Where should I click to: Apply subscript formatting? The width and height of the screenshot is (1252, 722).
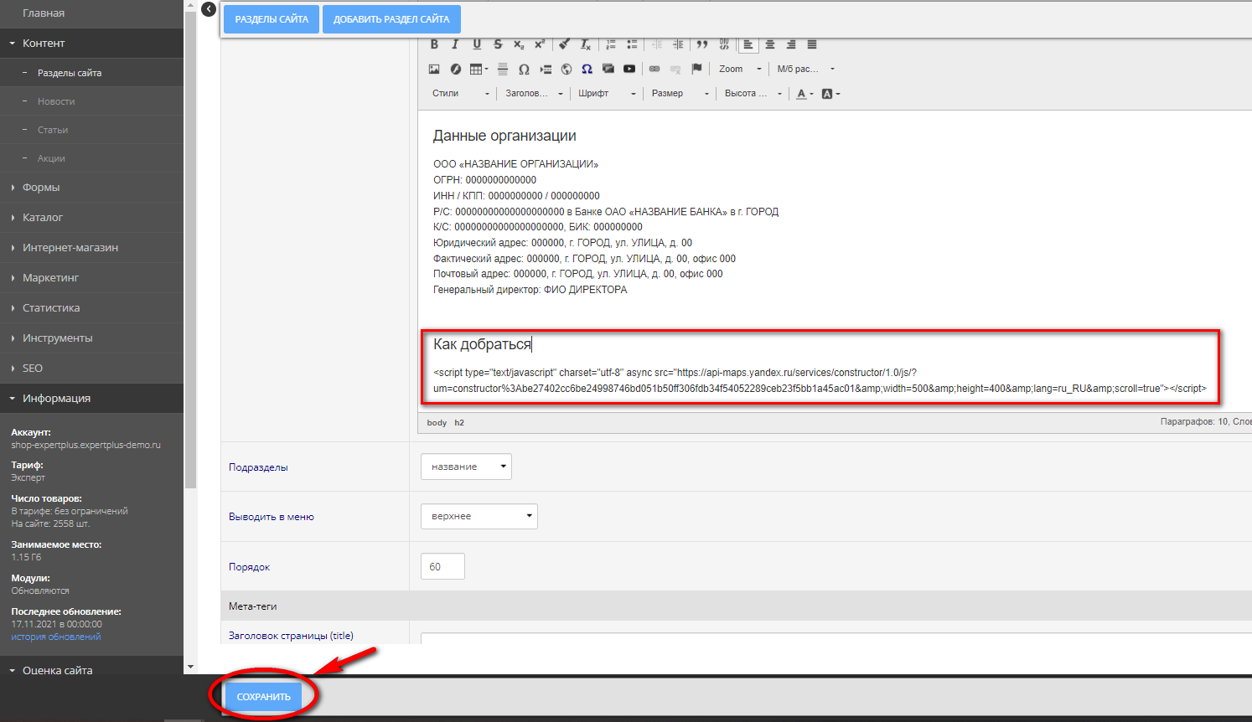pyautogui.click(x=519, y=44)
